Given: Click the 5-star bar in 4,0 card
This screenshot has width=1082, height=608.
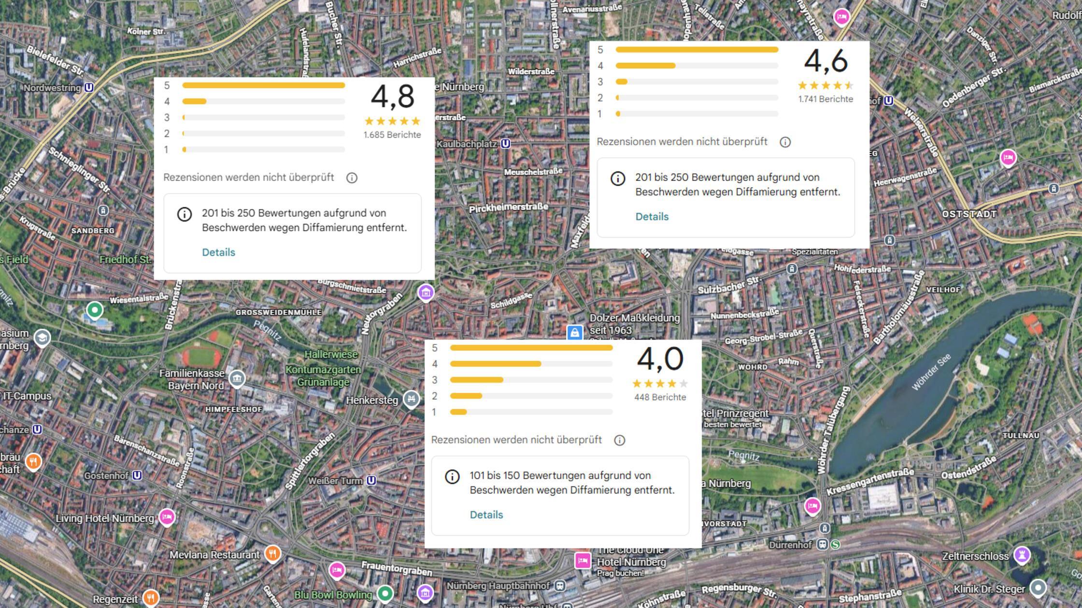Looking at the screenshot, I should click(x=531, y=348).
